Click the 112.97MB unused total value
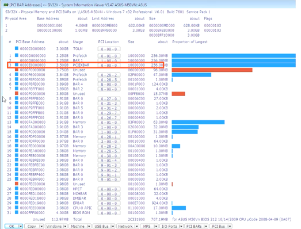The height and width of the screenshot is (229, 301). pyautogui.click(x=60, y=219)
